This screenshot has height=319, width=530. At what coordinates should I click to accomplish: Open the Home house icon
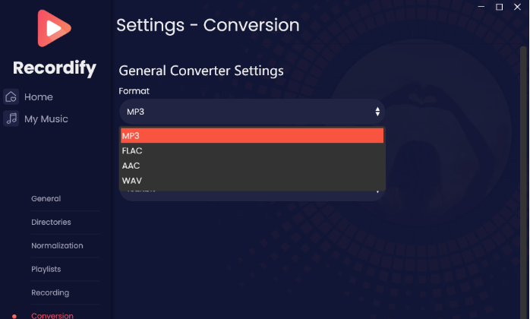(x=11, y=96)
